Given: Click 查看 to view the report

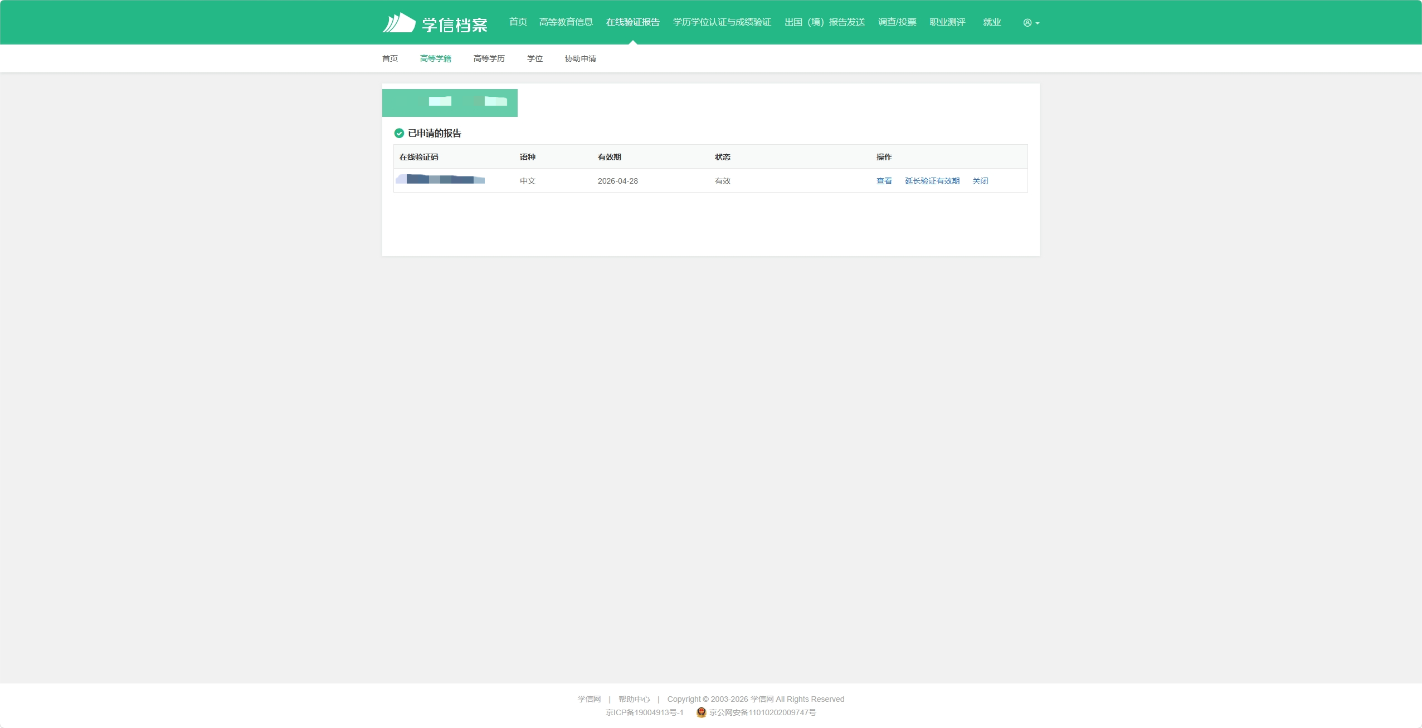Looking at the screenshot, I should (884, 181).
